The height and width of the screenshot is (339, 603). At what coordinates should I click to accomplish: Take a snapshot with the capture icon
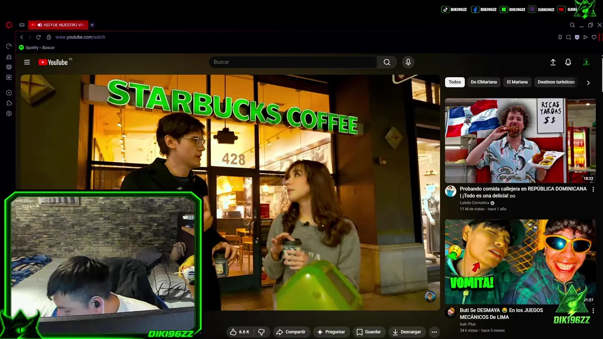(x=569, y=37)
